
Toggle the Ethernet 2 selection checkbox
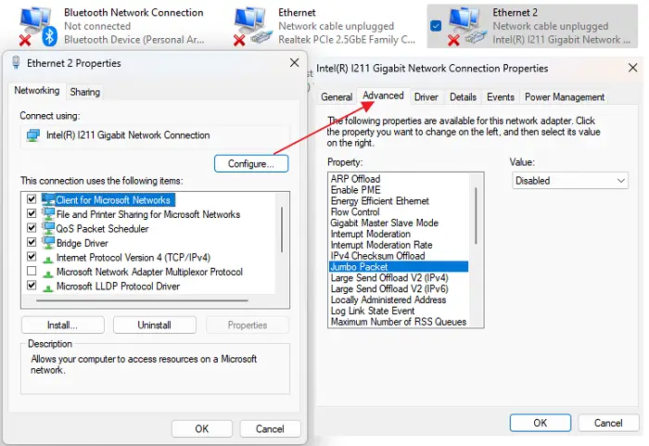click(x=436, y=26)
